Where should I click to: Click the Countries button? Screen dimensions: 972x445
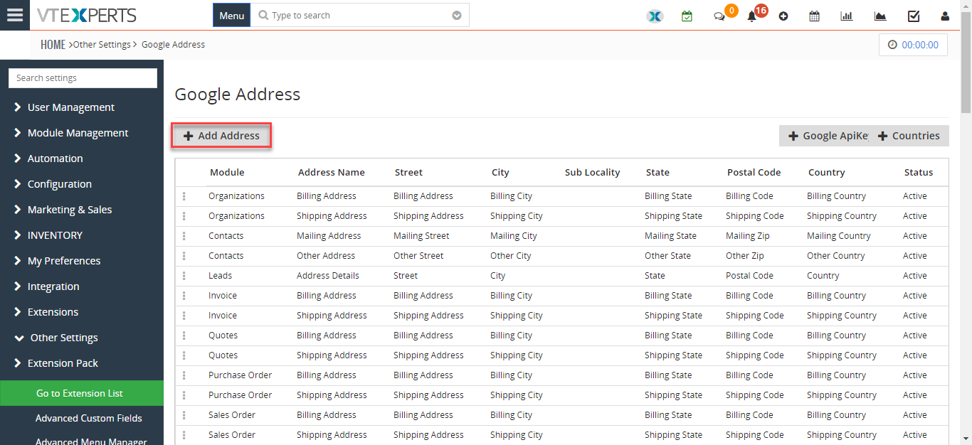pos(909,136)
